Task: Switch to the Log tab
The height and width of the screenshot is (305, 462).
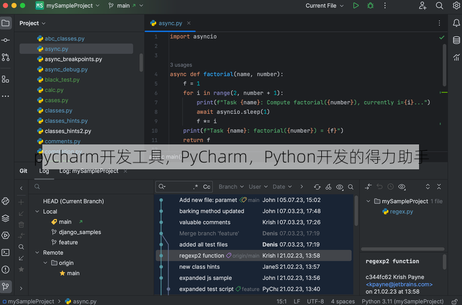Action: (x=44, y=171)
